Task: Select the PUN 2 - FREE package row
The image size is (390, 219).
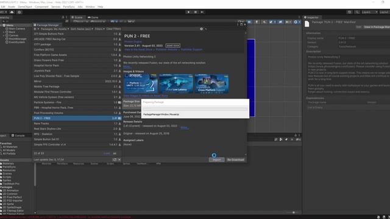Action: [77, 118]
